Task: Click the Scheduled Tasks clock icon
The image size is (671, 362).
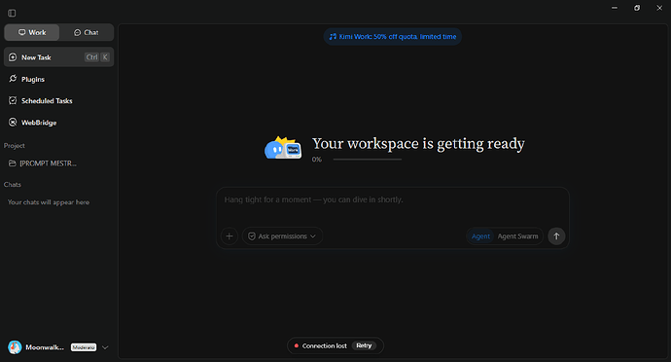Action: click(x=13, y=100)
